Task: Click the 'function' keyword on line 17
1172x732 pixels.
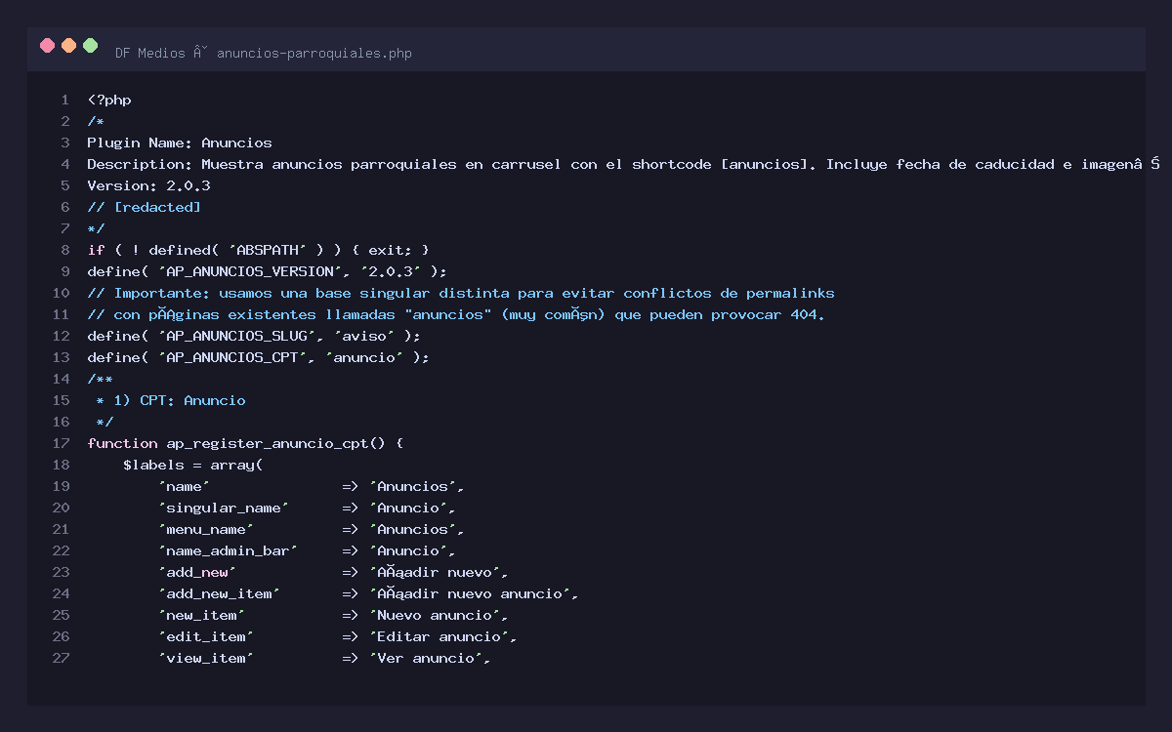Action: click(122, 443)
